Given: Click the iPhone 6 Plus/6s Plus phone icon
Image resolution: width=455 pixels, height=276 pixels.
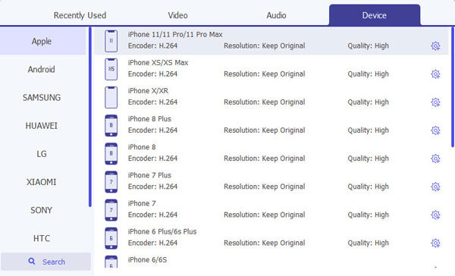Looking at the screenshot, I should coord(111,238).
